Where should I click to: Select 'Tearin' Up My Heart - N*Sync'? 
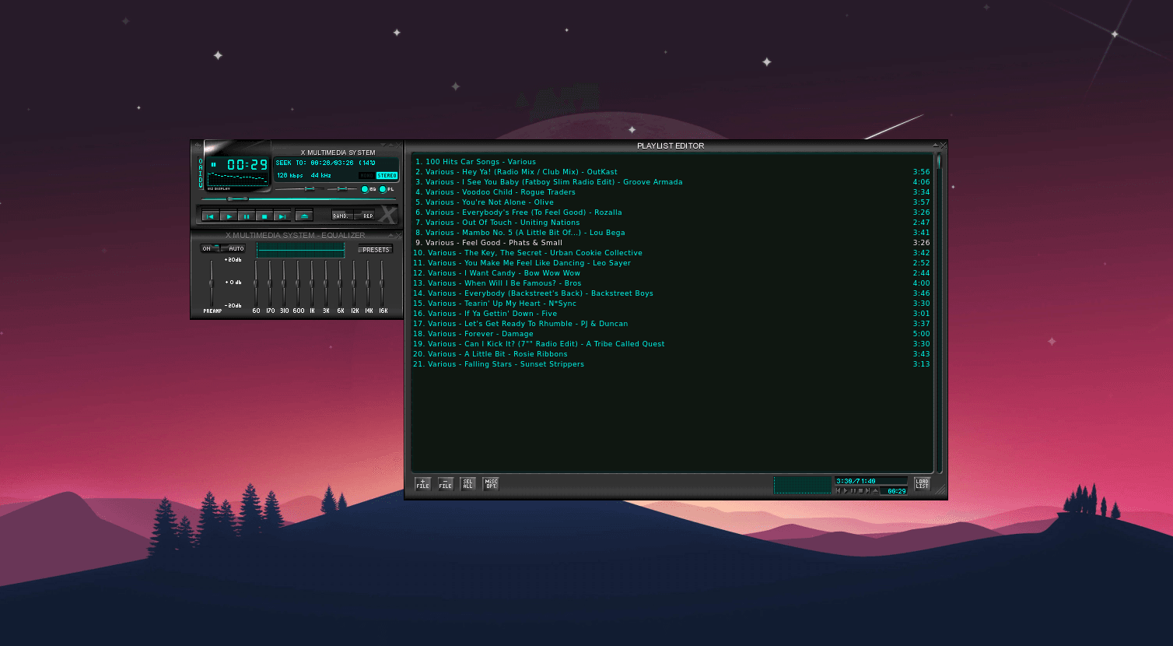[672, 304]
